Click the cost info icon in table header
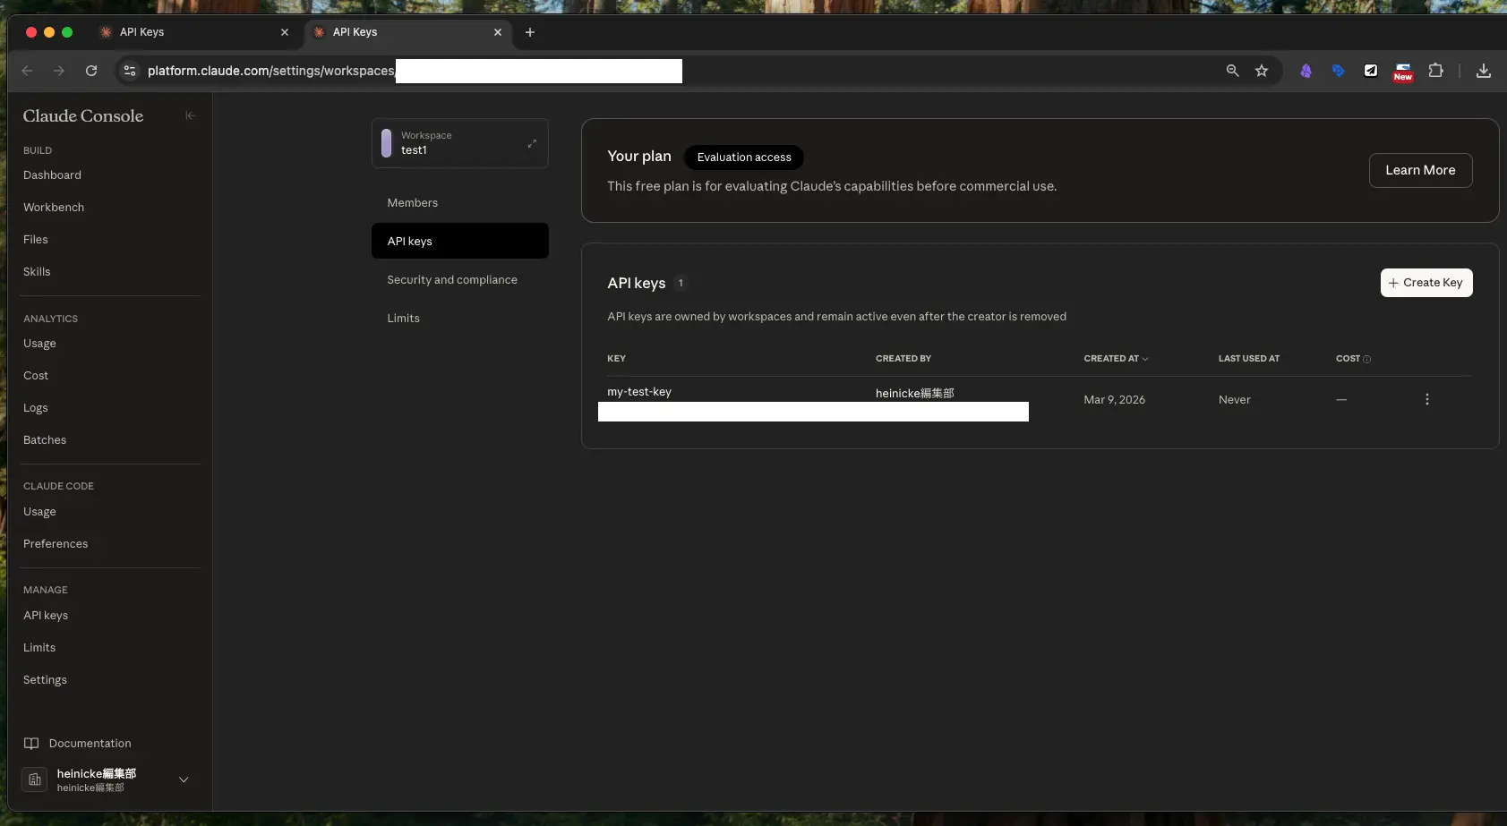This screenshot has width=1507, height=826. (1366, 359)
